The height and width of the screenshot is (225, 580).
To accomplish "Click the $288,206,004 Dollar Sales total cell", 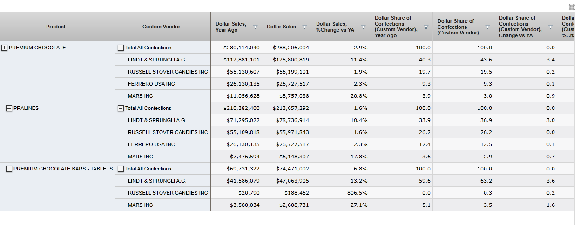I will [x=287, y=48].
